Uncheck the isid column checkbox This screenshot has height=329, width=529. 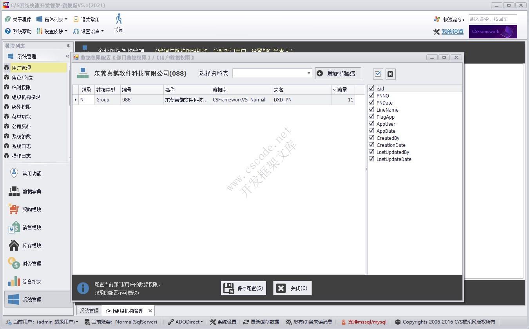point(371,88)
